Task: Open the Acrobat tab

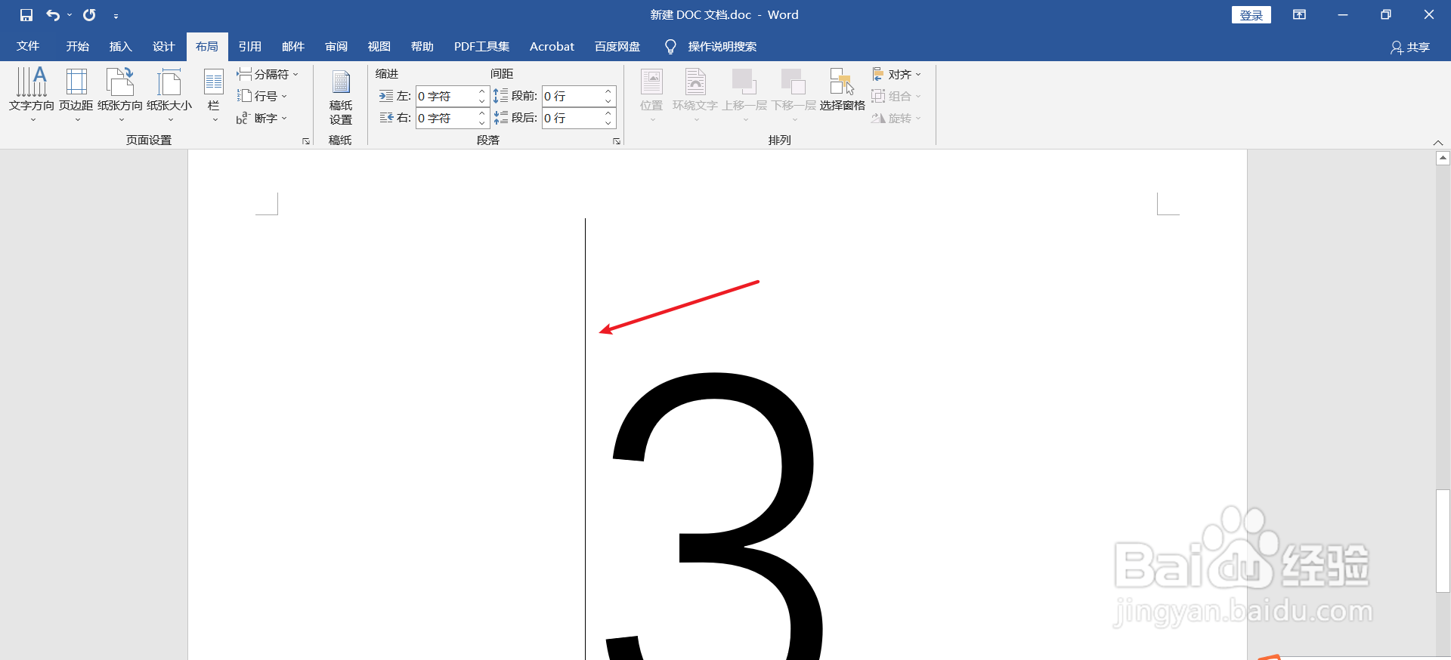Action: (x=552, y=47)
